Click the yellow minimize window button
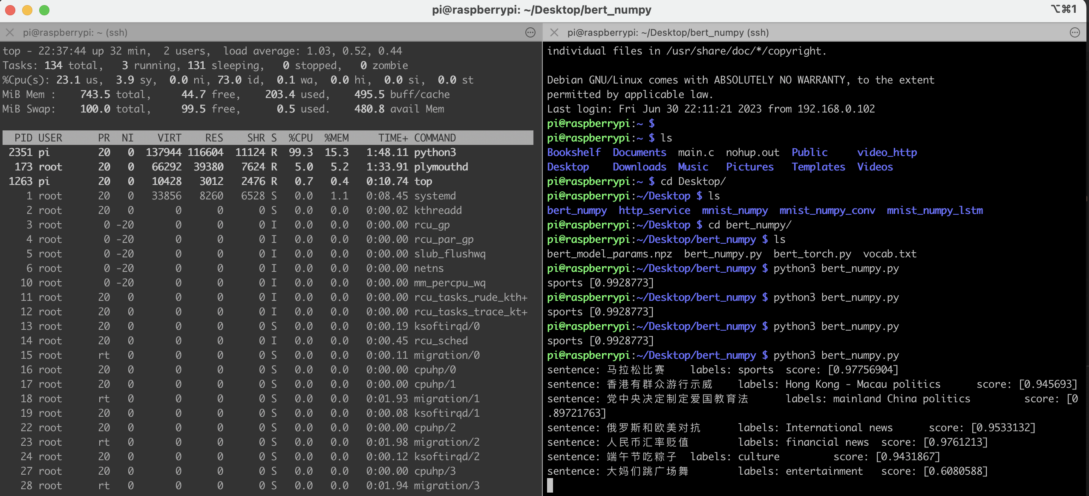 pyautogui.click(x=27, y=10)
